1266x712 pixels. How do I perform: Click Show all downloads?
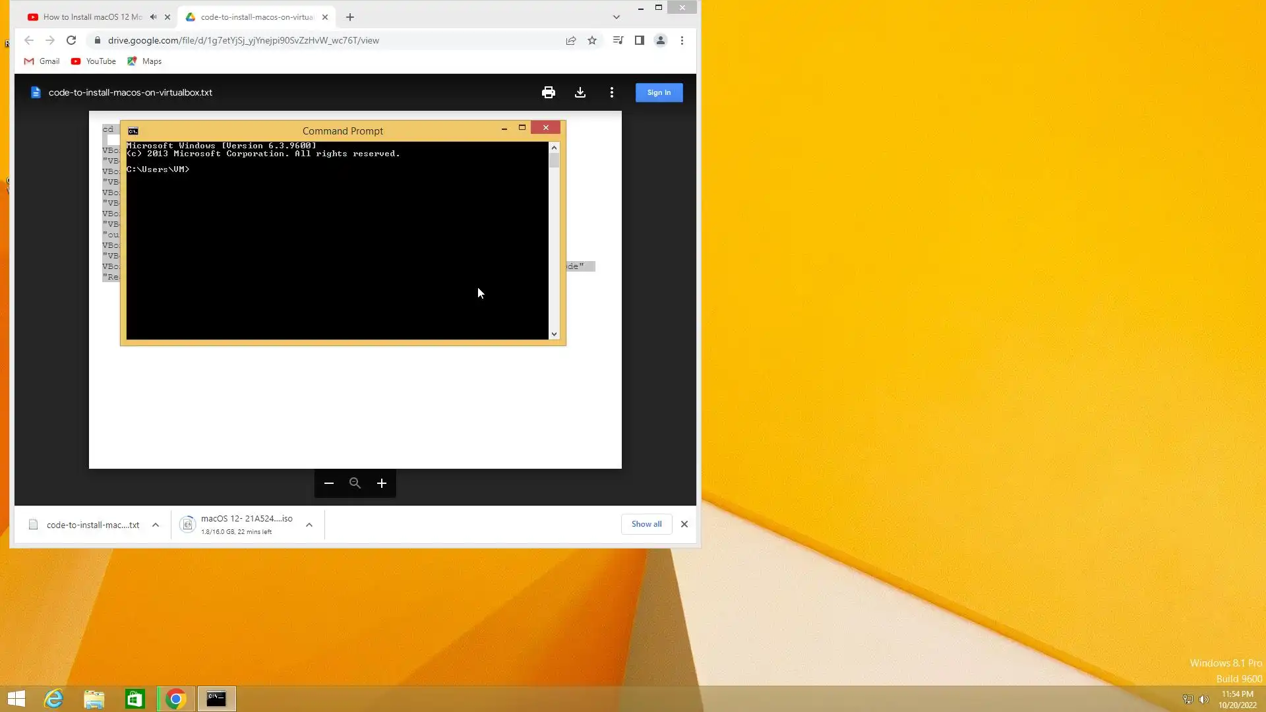click(646, 524)
